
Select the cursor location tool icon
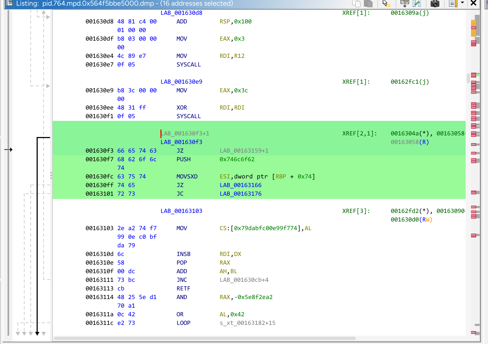coord(386,4)
